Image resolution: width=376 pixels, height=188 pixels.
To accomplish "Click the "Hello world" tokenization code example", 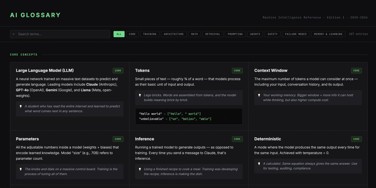I will coord(170,114).
